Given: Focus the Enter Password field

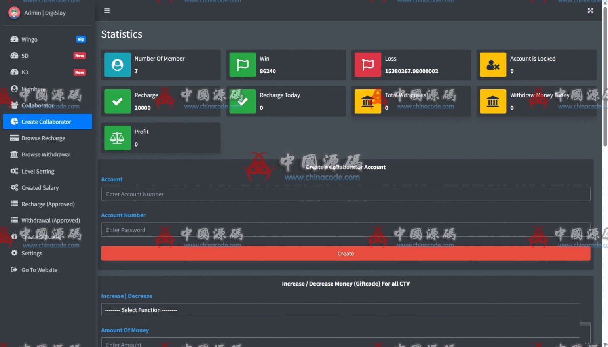Looking at the screenshot, I should coord(346,230).
